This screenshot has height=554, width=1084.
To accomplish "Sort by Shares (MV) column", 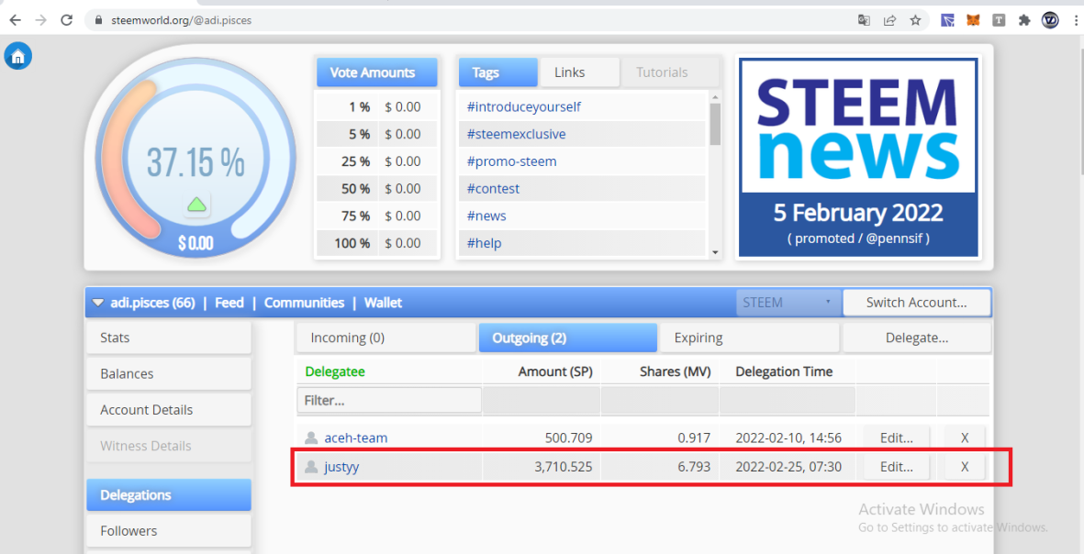I will [675, 371].
